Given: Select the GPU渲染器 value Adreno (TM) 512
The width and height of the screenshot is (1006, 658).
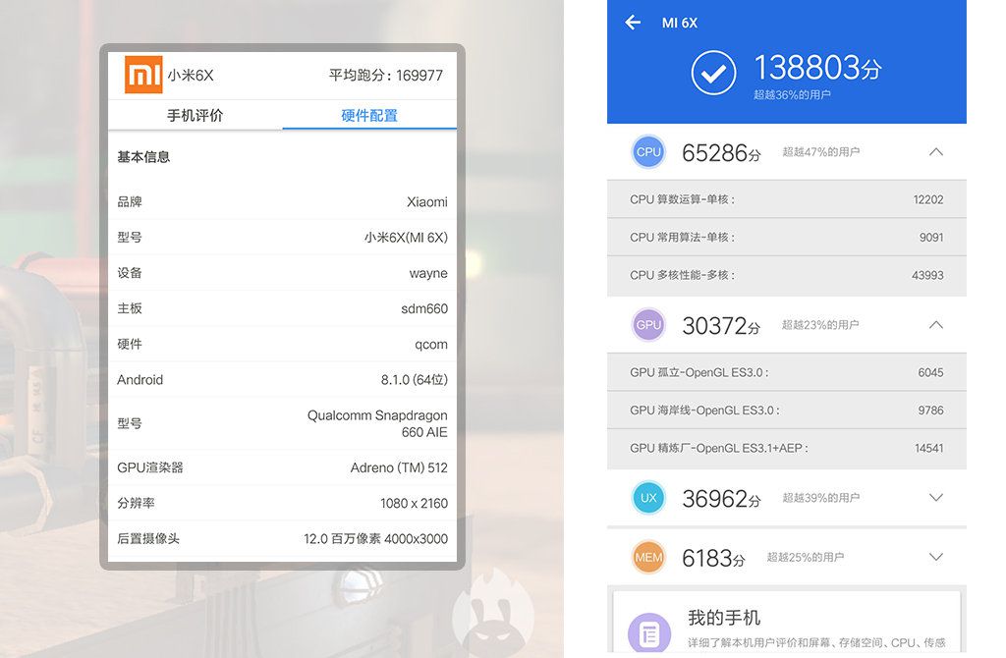Looking at the screenshot, I should click(x=399, y=468).
